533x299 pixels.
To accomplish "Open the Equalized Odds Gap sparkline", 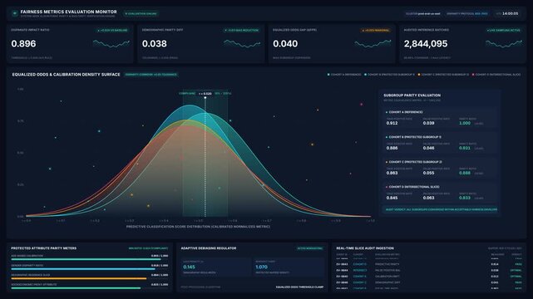I will coord(373,43).
